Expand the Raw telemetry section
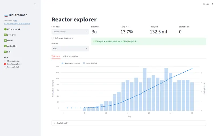Image resolution: width=217 pixels, height=136 pixels. point(129,123)
